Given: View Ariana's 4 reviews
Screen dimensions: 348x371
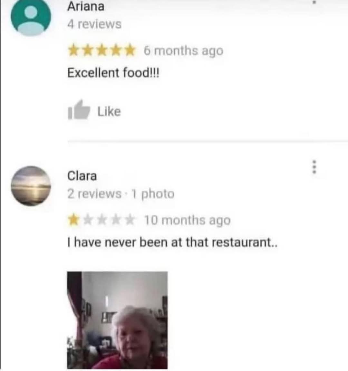Looking at the screenshot, I should click(94, 24).
